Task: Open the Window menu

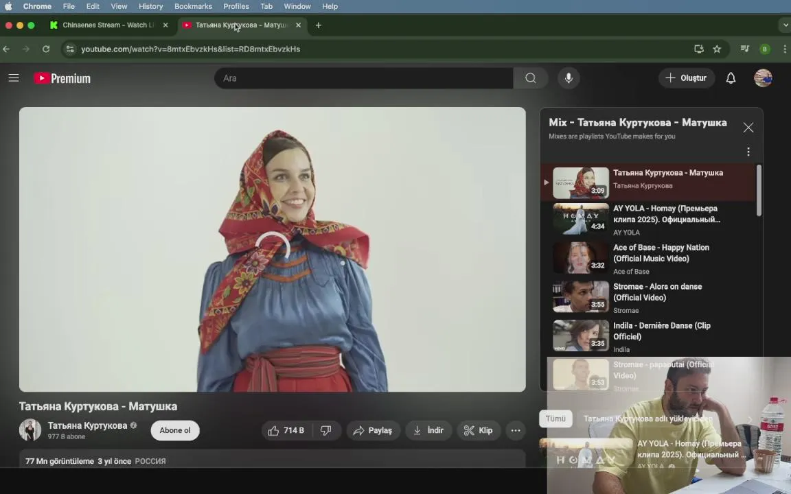Action: (x=297, y=6)
